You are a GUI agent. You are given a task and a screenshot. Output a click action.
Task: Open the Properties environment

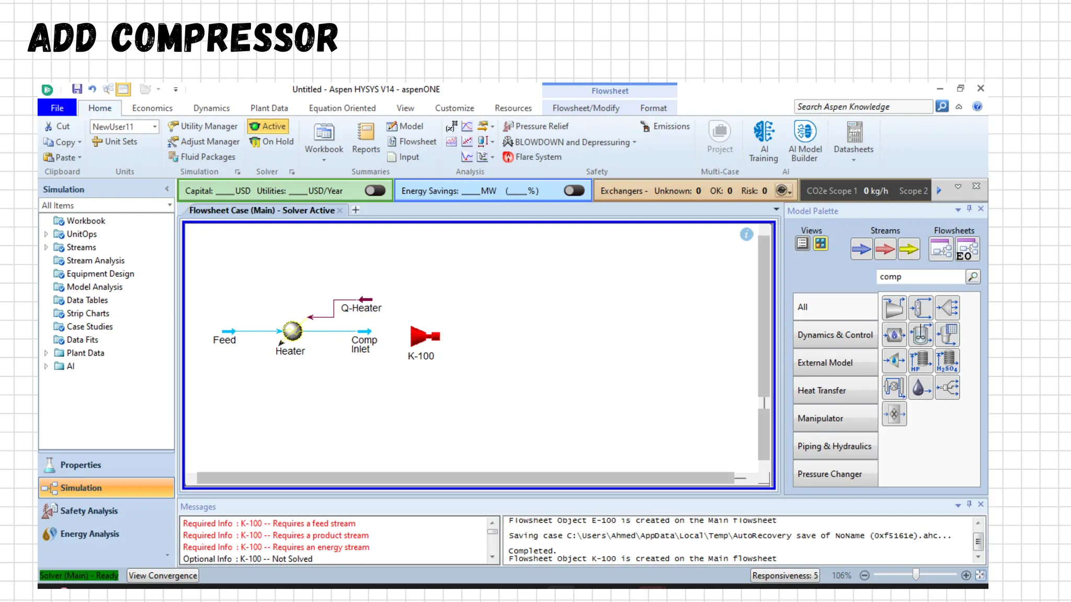point(107,465)
